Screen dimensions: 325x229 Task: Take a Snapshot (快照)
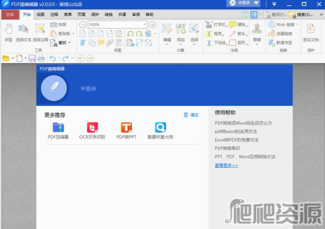(x=58, y=25)
